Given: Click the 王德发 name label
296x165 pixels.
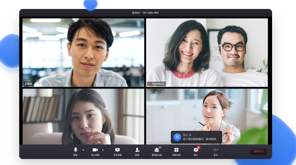Looking at the screenshot, I should [28, 84].
